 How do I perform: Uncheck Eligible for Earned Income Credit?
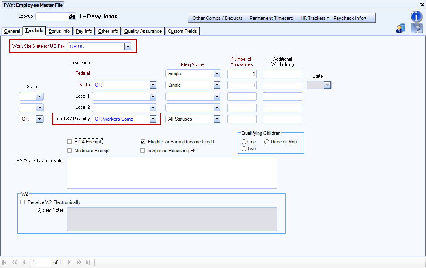pyautogui.click(x=143, y=142)
